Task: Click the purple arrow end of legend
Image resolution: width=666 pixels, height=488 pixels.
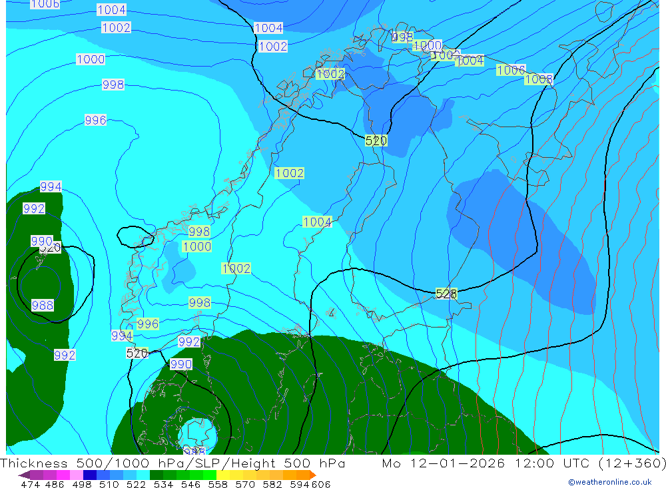Action: (x=24, y=475)
